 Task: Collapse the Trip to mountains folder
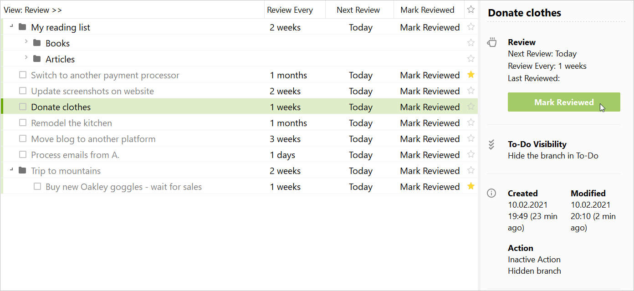point(11,170)
